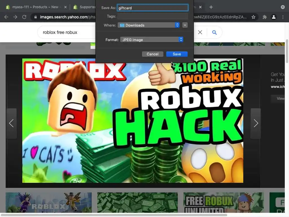
Task: Open a new tab with plus icon
Action: pyautogui.click(x=211, y=7)
